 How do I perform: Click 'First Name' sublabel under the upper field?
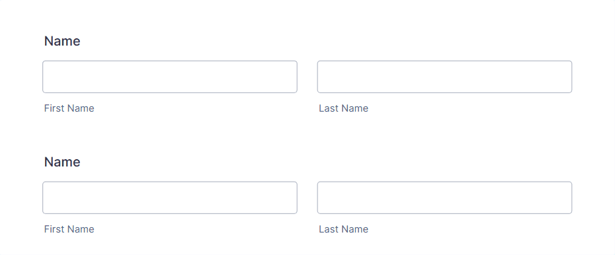pyautogui.click(x=69, y=108)
